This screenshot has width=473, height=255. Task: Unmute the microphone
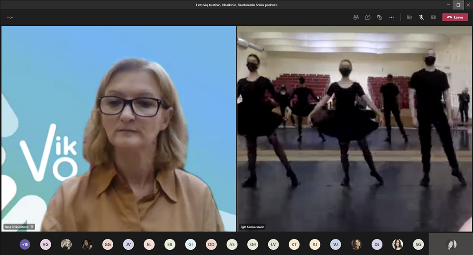point(421,17)
